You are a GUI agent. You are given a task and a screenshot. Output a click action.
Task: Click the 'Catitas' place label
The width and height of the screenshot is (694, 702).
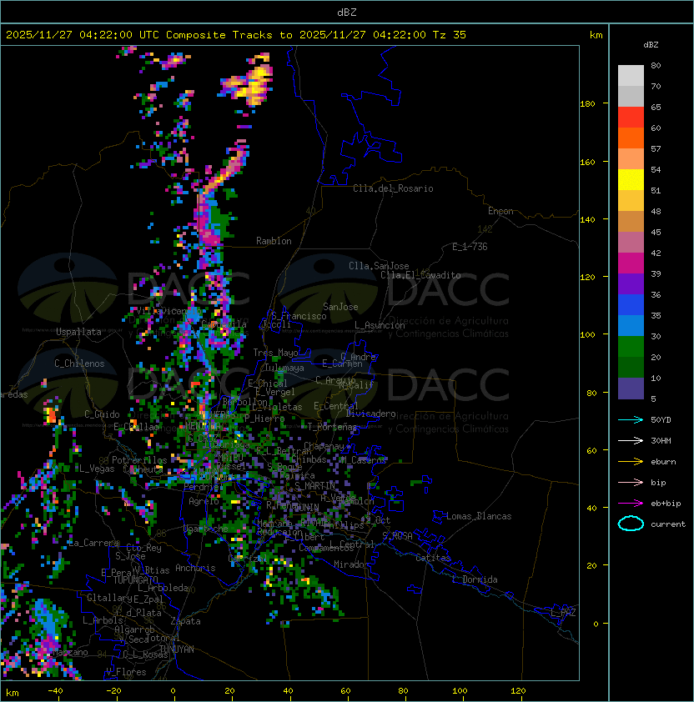point(433,558)
